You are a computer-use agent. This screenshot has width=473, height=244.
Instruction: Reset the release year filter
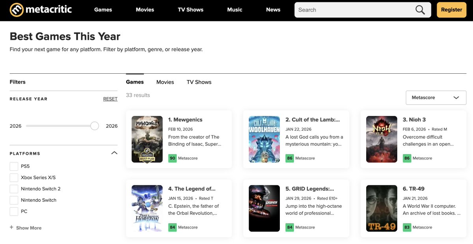point(110,99)
